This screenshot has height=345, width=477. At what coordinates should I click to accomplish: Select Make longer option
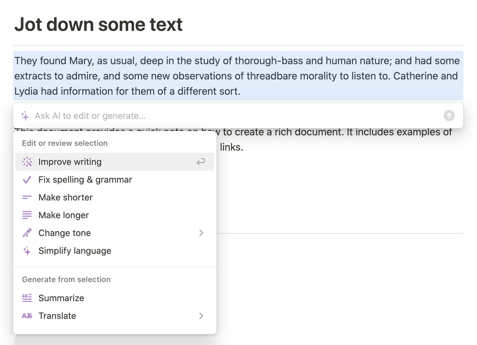[x=114, y=215]
